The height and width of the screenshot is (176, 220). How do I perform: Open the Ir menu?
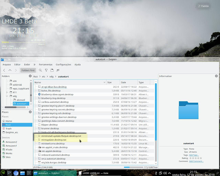click(x=34, y=65)
